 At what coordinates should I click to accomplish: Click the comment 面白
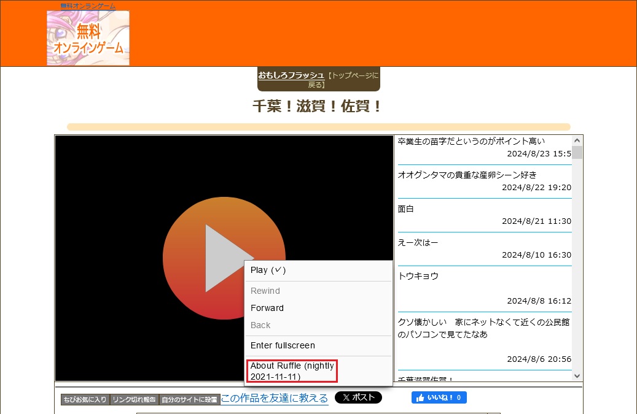406,209
